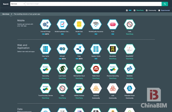The height and width of the screenshot is (112, 172).
Task: Click the 'Deliver new web and apps' description
Action: (x=26, y=51)
